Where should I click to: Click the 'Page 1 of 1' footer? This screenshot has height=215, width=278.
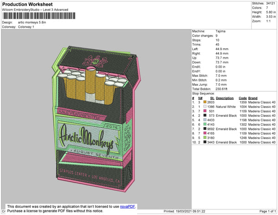[267, 211]
